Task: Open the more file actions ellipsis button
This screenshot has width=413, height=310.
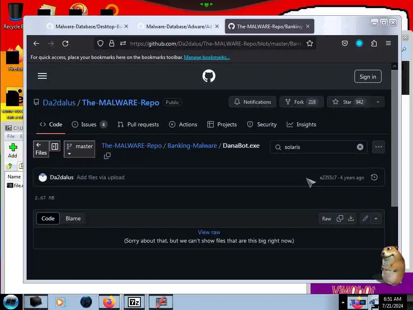Action: [378, 147]
